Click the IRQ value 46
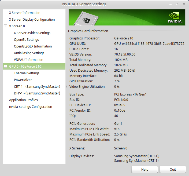 pos(116,116)
